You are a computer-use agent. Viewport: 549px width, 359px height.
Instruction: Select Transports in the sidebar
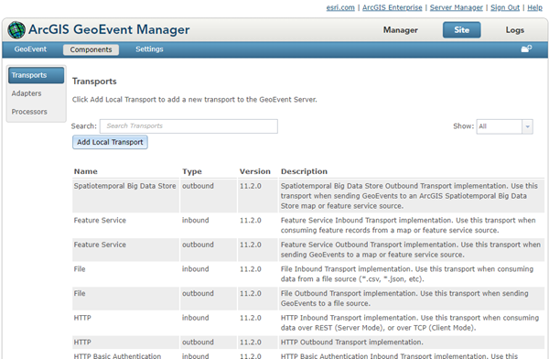click(36, 75)
